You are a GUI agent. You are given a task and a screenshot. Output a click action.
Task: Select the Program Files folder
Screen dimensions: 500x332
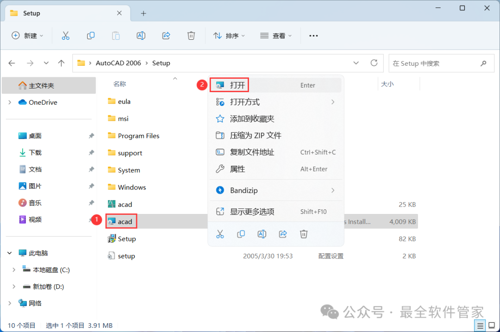coord(133,136)
